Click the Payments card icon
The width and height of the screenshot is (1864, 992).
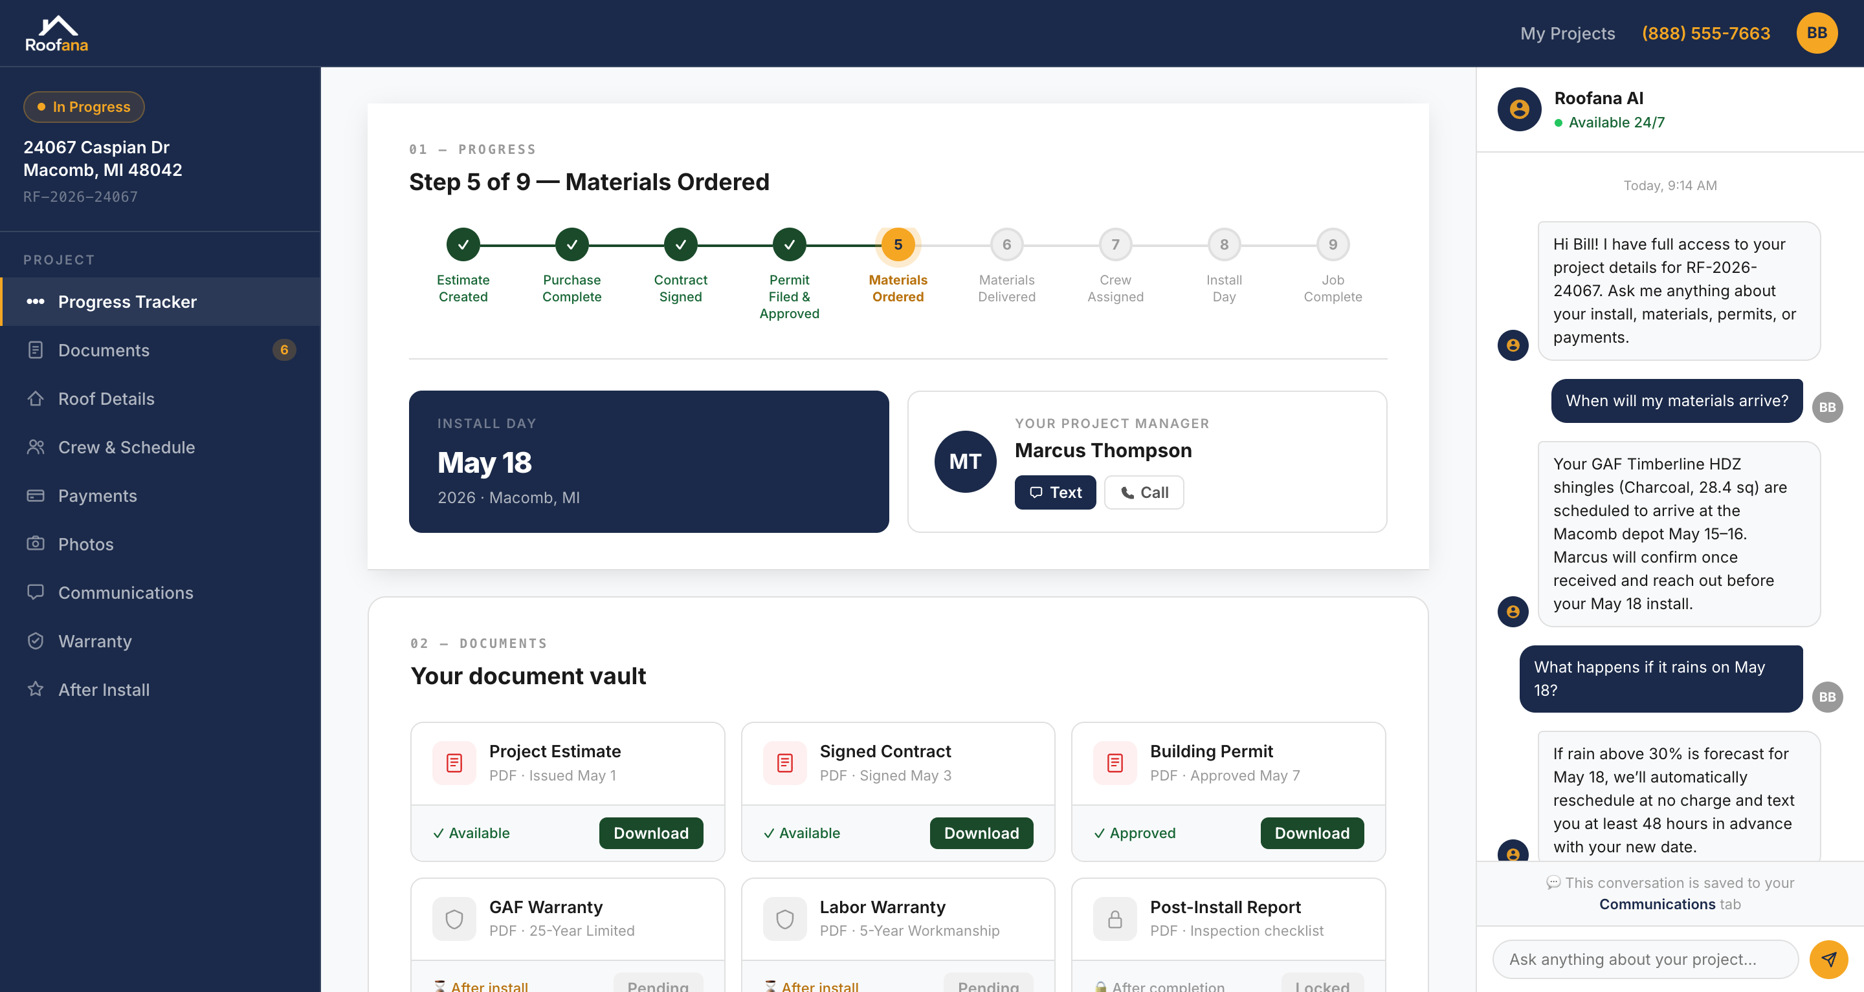tap(36, 495)
